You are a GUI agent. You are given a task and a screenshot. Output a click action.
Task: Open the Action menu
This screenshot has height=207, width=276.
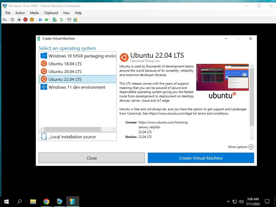click(20, 13)
